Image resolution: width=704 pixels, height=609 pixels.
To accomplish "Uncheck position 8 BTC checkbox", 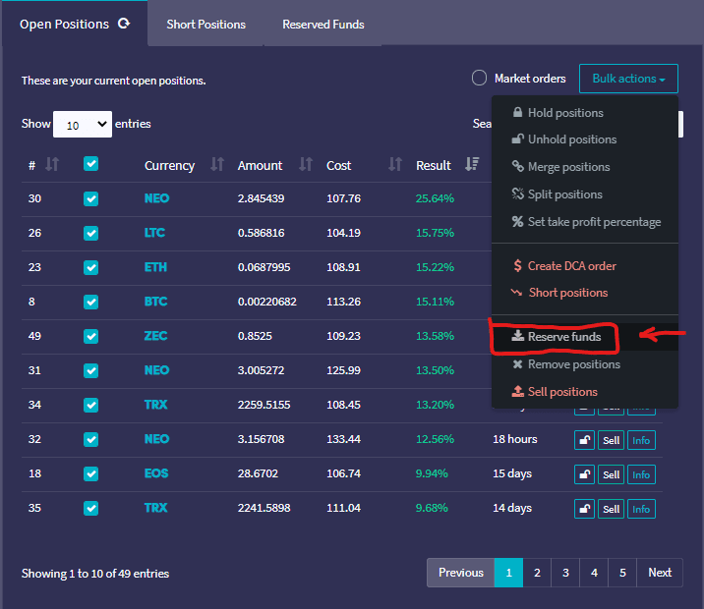I will point(91,302).
